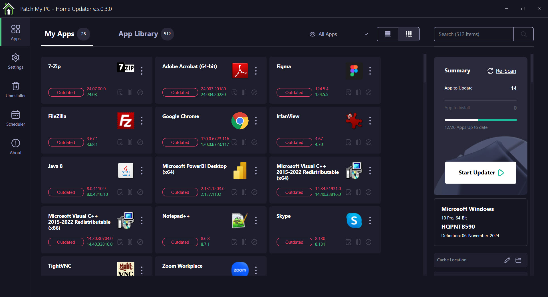Open Figma three-dot options menu
This screenshot has height=297, width=548.
[x=370, y=71]
